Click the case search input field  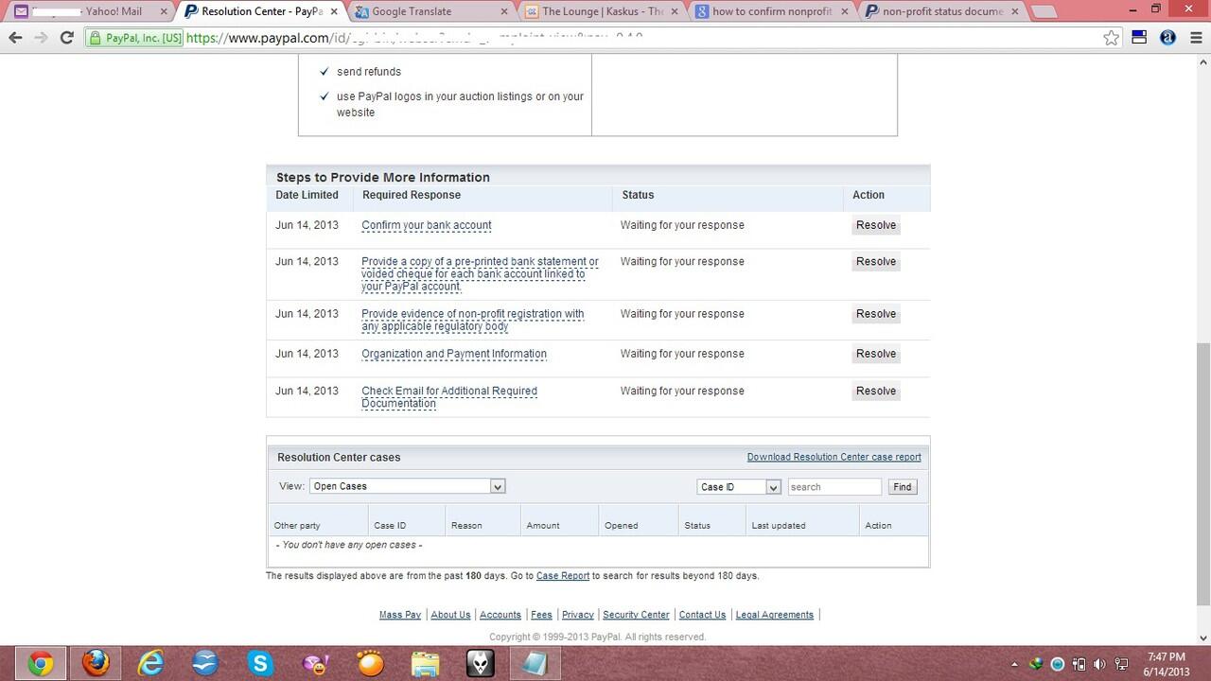pyautogui.click(x=834, y=487)
